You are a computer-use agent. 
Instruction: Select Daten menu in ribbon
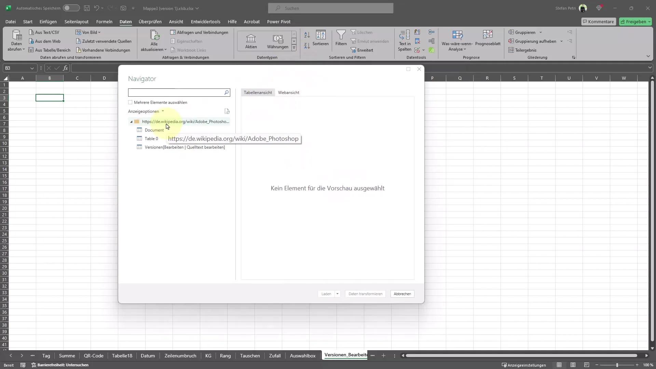pyautogui.click(x=126, y=21)
